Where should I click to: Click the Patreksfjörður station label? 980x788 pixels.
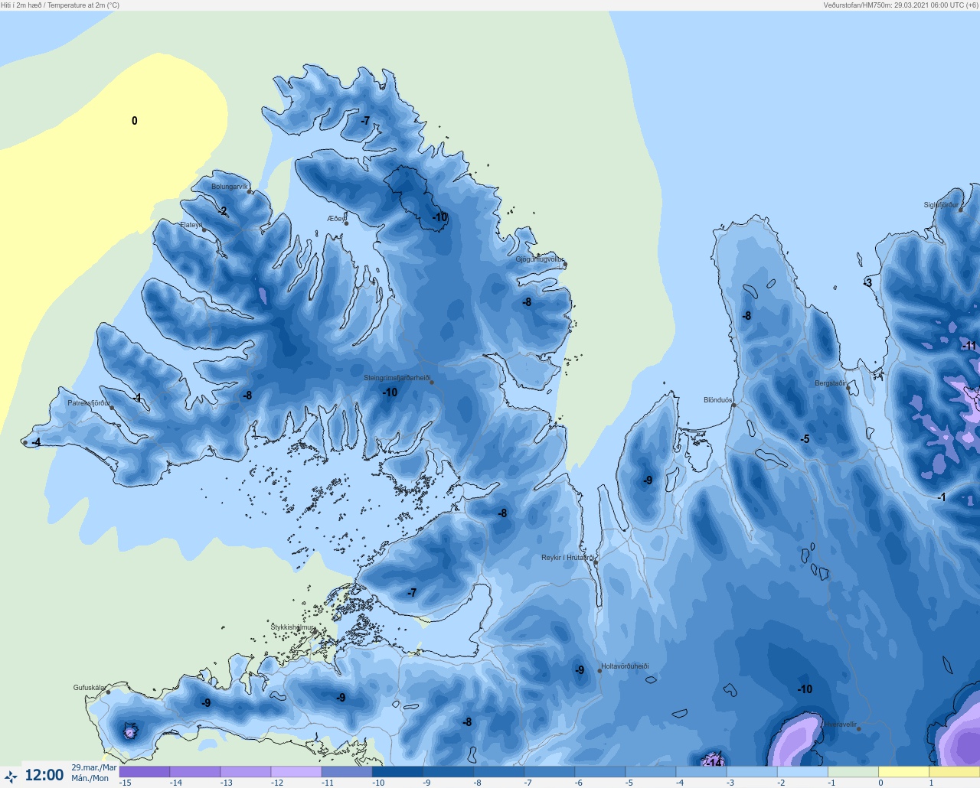(89, 403)
